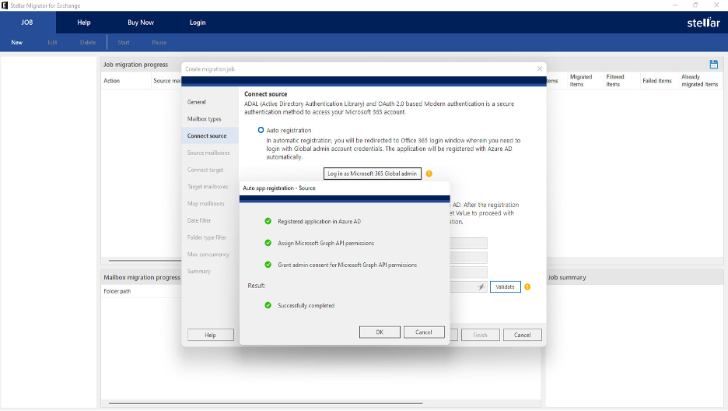This screenshot has width=728, height=411.
Task: Click 'Registered application in Azure AD' status line
Action: pos(319,222)
